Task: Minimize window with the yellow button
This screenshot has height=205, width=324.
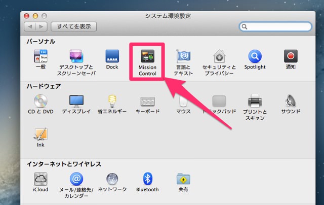Action: pos(35,16)
